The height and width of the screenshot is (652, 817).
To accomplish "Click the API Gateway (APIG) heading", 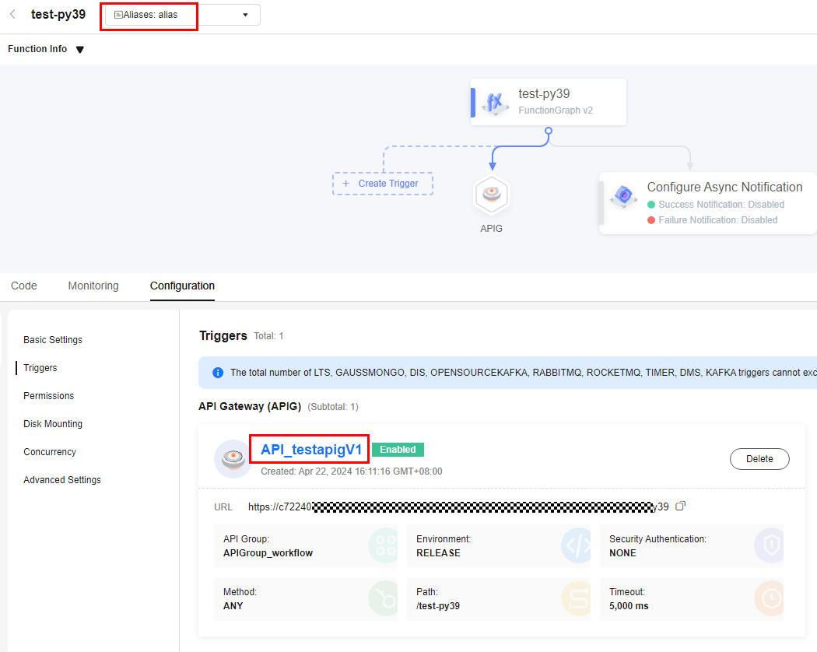I will (250, 406).
